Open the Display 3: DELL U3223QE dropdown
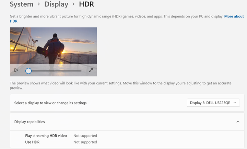The image size is (247, 149). point(213,103)
